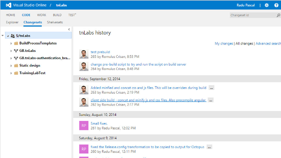Viewport: 281px width, 158px height.
Task: Click avatar beside changeset 262
Action: tap(84, 102)
